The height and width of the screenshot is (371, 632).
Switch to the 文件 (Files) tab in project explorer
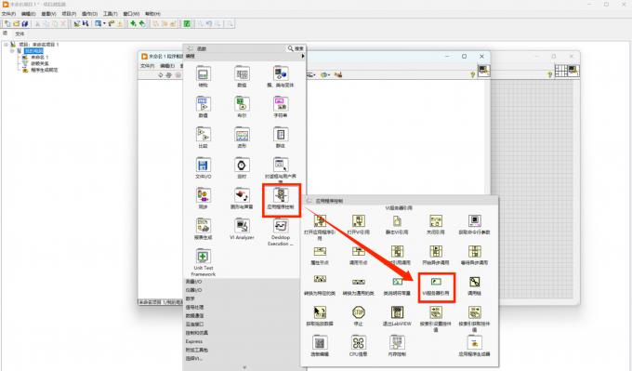[20, 33]
